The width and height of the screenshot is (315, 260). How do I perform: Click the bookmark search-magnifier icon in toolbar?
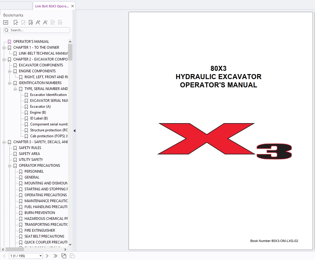pyautogui.click(x=31, y=22)
